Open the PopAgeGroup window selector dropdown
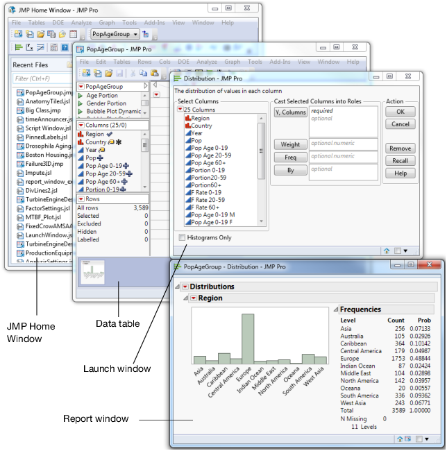The image size is (447, 451). click(x=115, y=34)
